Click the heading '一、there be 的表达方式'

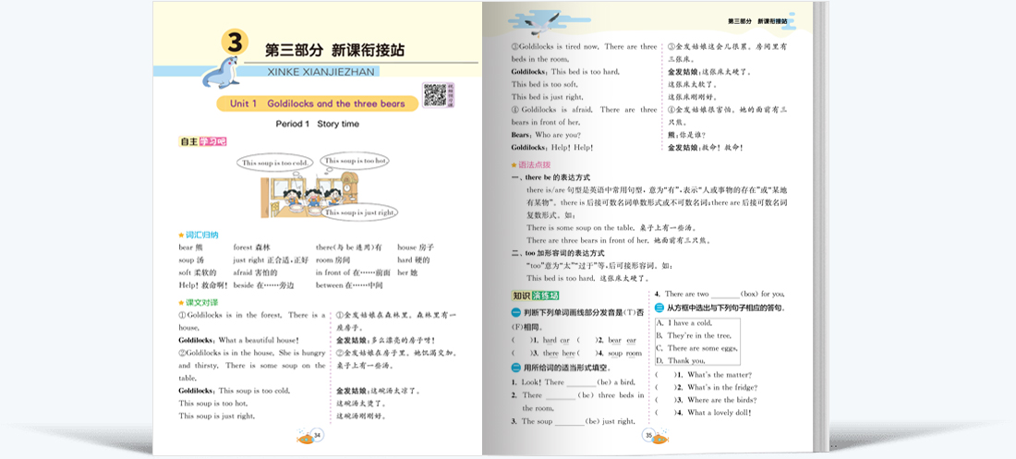coord(550,177)
